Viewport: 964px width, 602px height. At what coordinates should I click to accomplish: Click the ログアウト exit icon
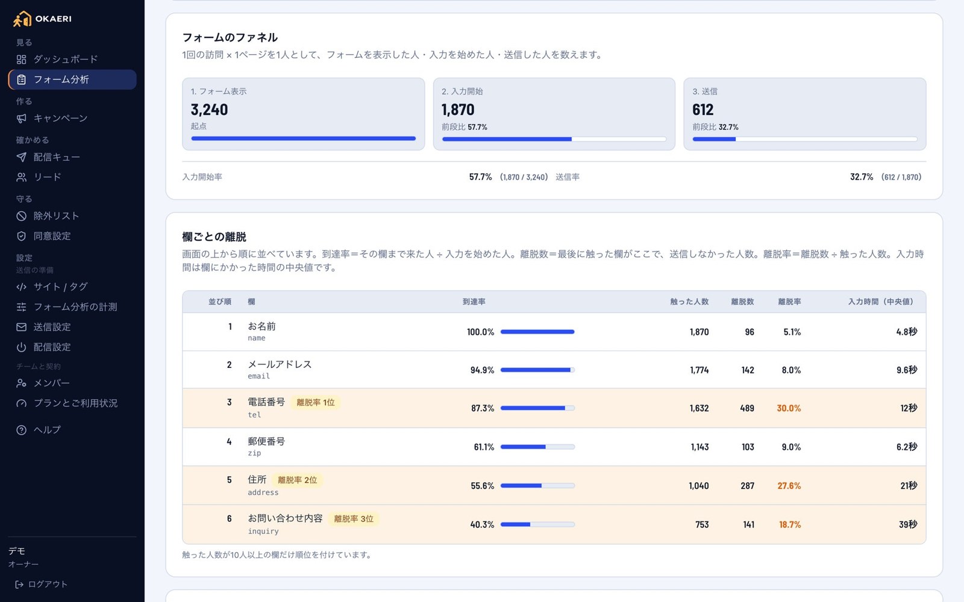coord(19,585)
